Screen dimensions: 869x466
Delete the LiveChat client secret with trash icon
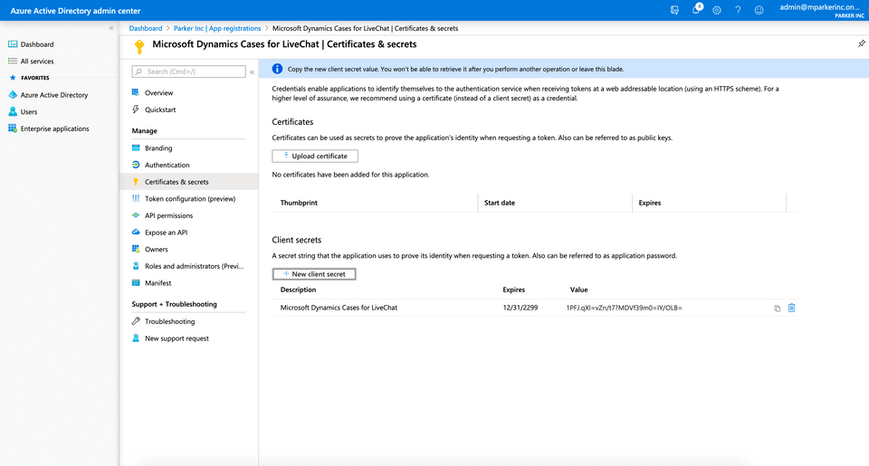pyautogui.click(x=791, y=308)
